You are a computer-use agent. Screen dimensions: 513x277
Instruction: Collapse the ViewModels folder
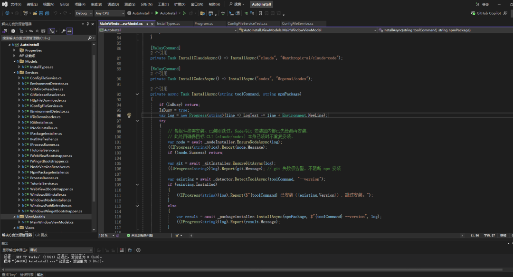click(14, 217)
